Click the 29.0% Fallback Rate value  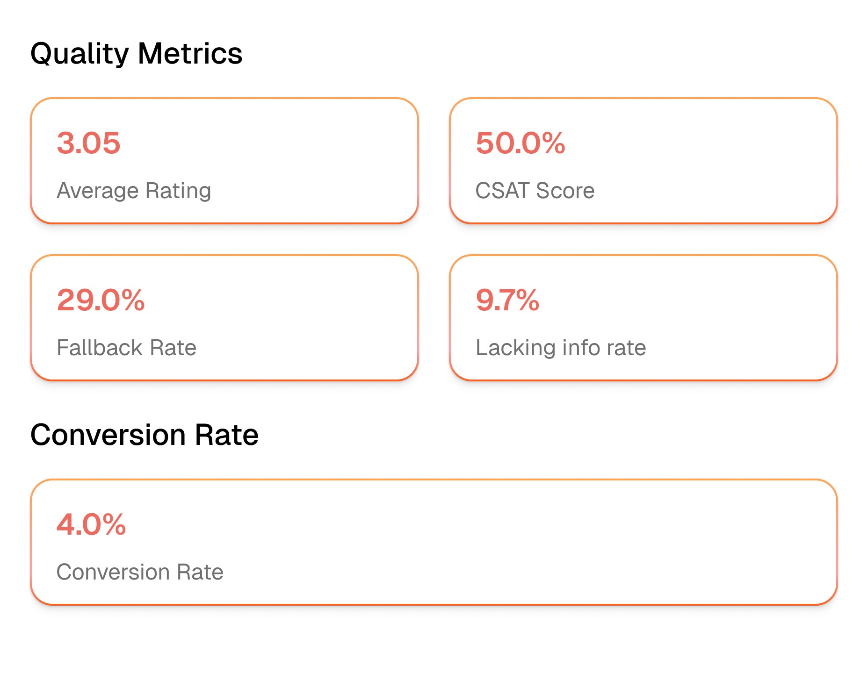(x=101, y=301)
